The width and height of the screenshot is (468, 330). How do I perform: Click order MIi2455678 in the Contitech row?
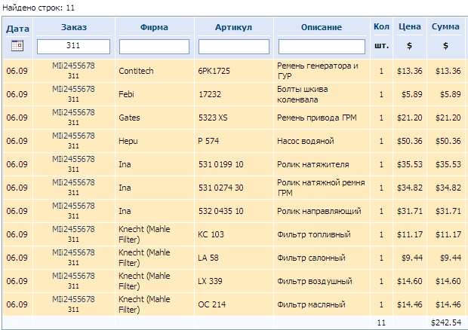point(73,66)
